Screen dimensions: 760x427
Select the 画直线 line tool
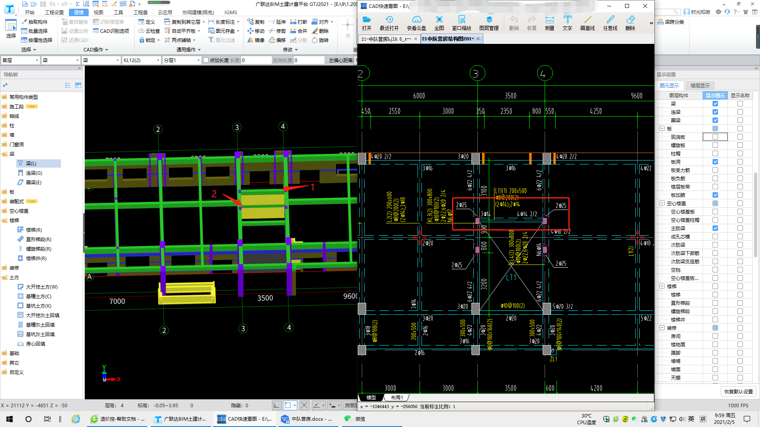tap(587, 23)
